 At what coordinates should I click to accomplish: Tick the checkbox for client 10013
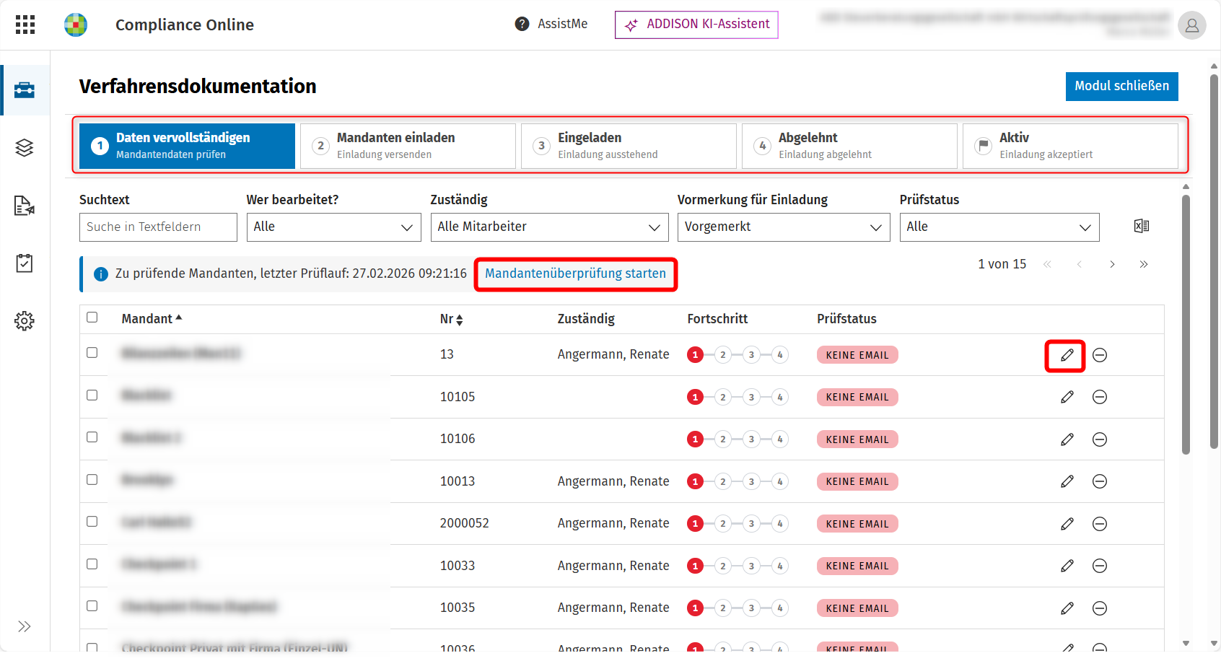[92, 480]
